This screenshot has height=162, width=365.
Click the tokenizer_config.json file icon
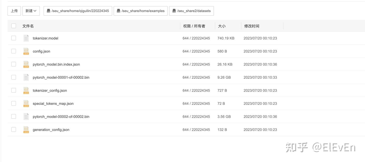tap(26, 90)
